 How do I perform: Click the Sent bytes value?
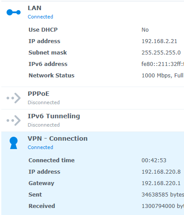(x=163, y=195)
